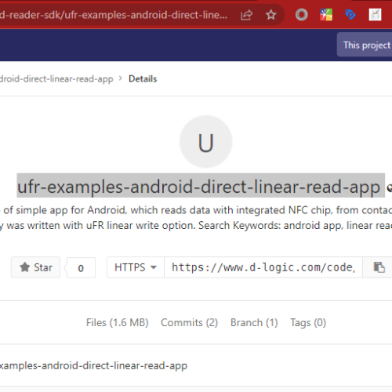Open the gray circle browser extension
The image size is (392, 392).
(302, 15)
